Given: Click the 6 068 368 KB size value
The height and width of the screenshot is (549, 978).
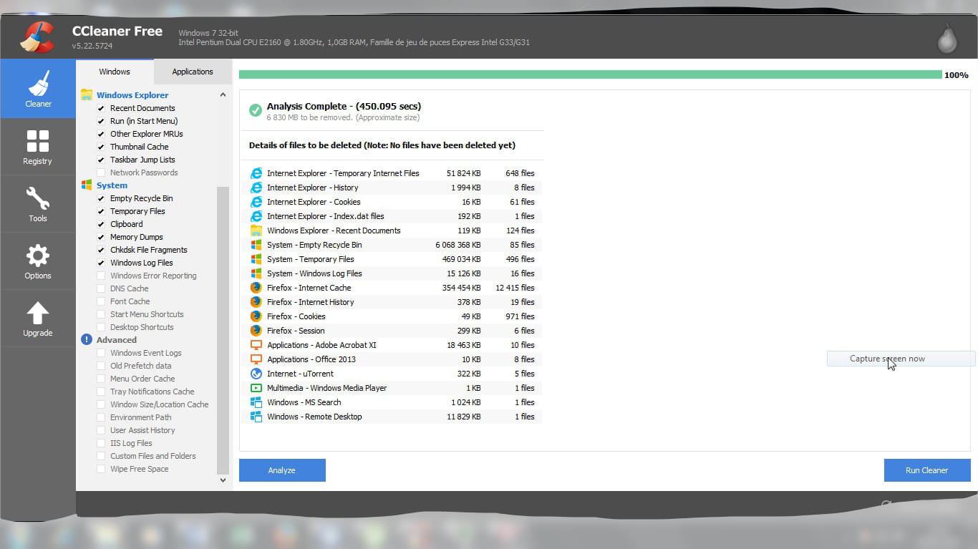Looking at the screenshot, I should point(457,245).
